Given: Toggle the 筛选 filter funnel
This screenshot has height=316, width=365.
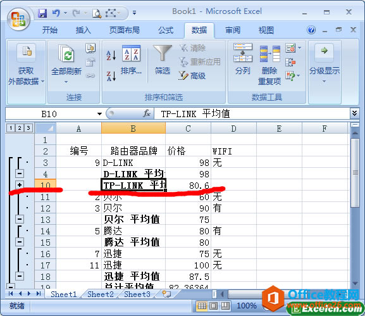Looking at the screenshot, I should [x=163, y=60].
